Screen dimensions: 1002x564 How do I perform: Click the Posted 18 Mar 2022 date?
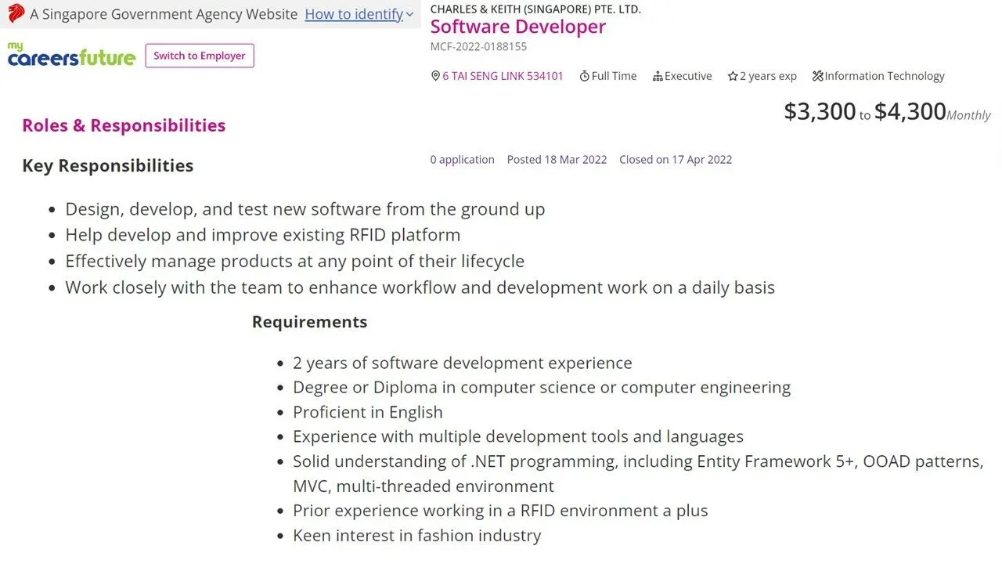point(557,159)
